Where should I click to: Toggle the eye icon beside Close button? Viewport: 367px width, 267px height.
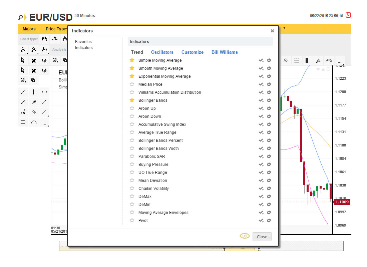pyautogui.click(x=245, y=236)
